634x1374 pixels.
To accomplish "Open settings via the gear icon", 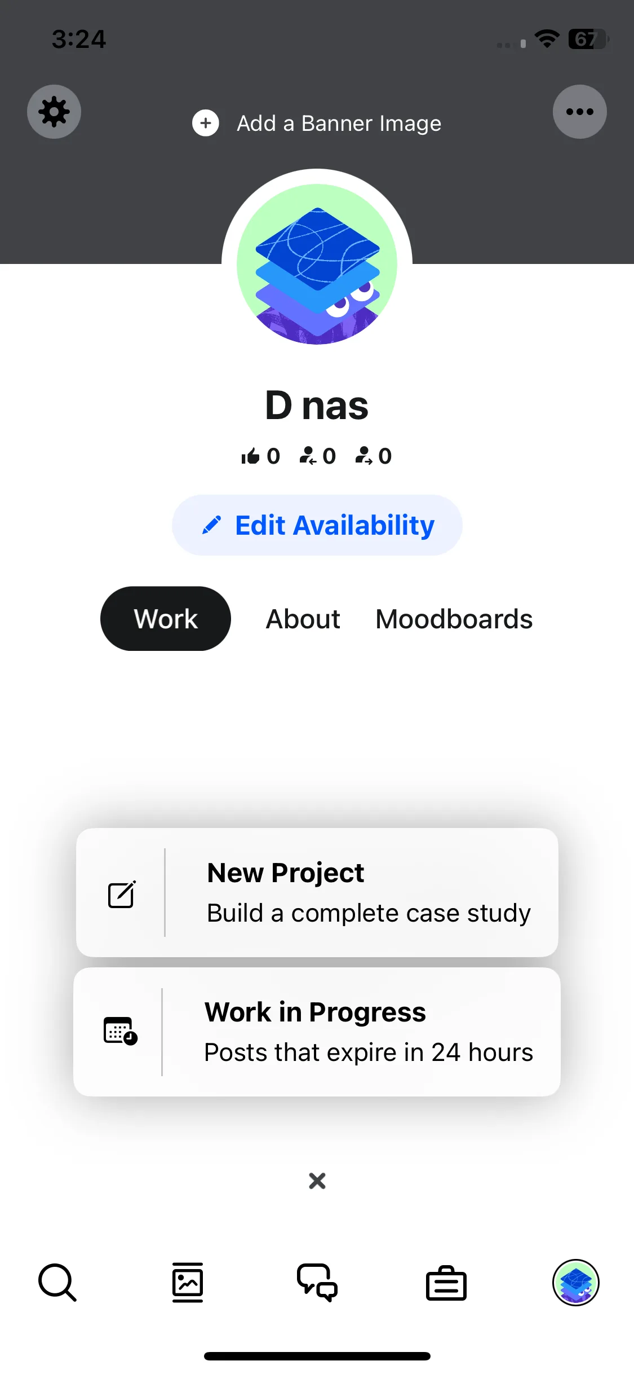I will [54, 112].
